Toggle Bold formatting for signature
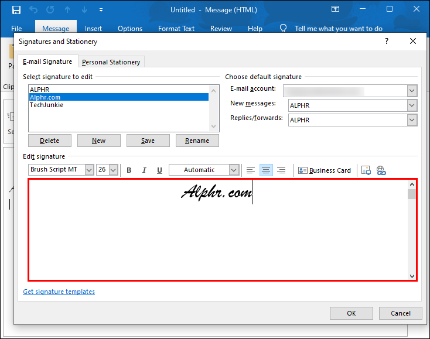Image resolution: width=430 pixels, height=339 pixels. 129,170
